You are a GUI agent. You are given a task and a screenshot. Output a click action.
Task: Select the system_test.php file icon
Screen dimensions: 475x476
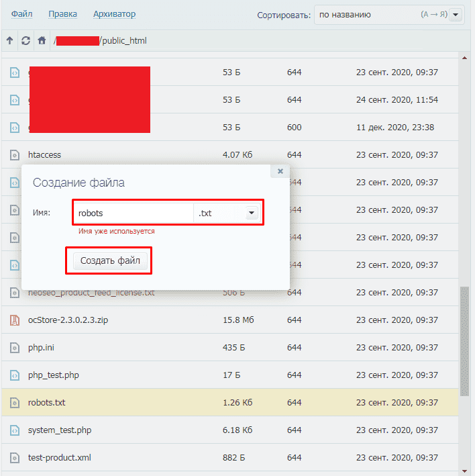tap(15, 430)
